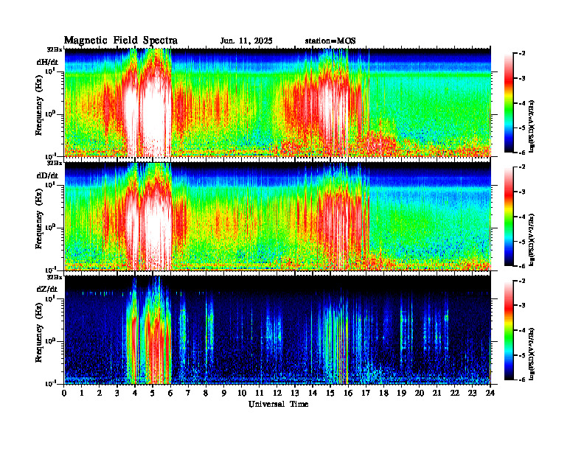Click the "dD/dt" panel label
The height and width of the screenshot is (451, 584).
(x=47, y=175)
